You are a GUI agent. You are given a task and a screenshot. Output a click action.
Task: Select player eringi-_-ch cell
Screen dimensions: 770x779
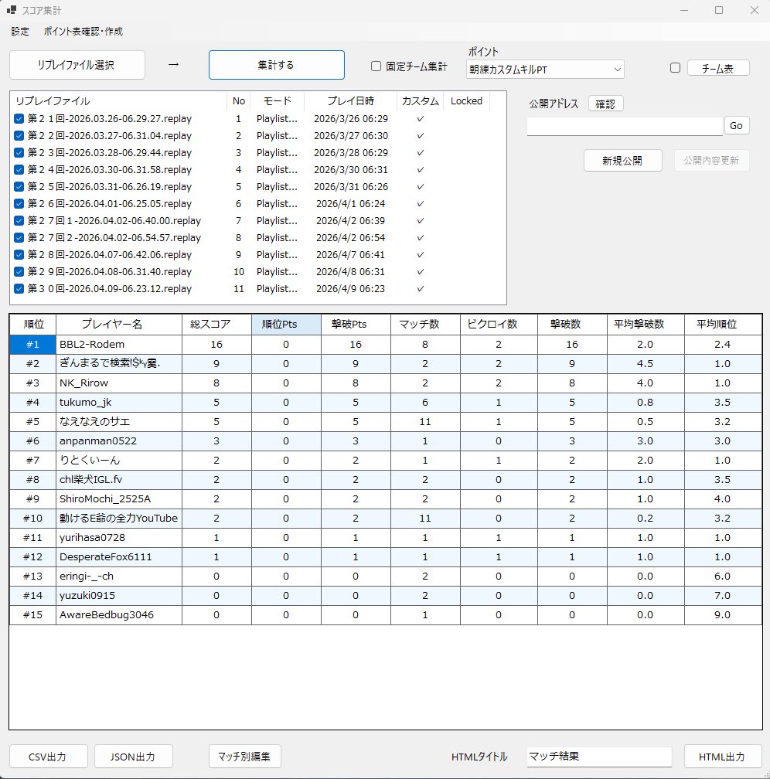click(x=119, y=577)
